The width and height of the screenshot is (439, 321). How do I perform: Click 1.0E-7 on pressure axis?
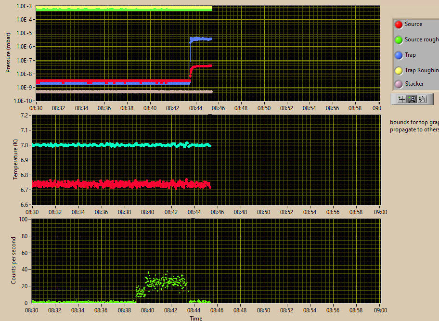click(x=25, y=61)
